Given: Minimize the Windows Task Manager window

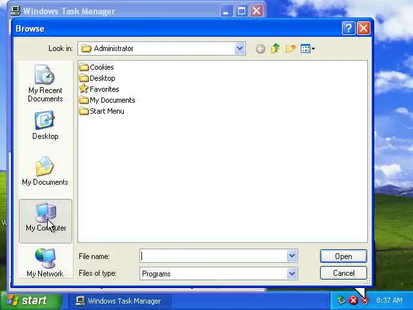Looking at the screenshot, I should (x=227, y=11).
